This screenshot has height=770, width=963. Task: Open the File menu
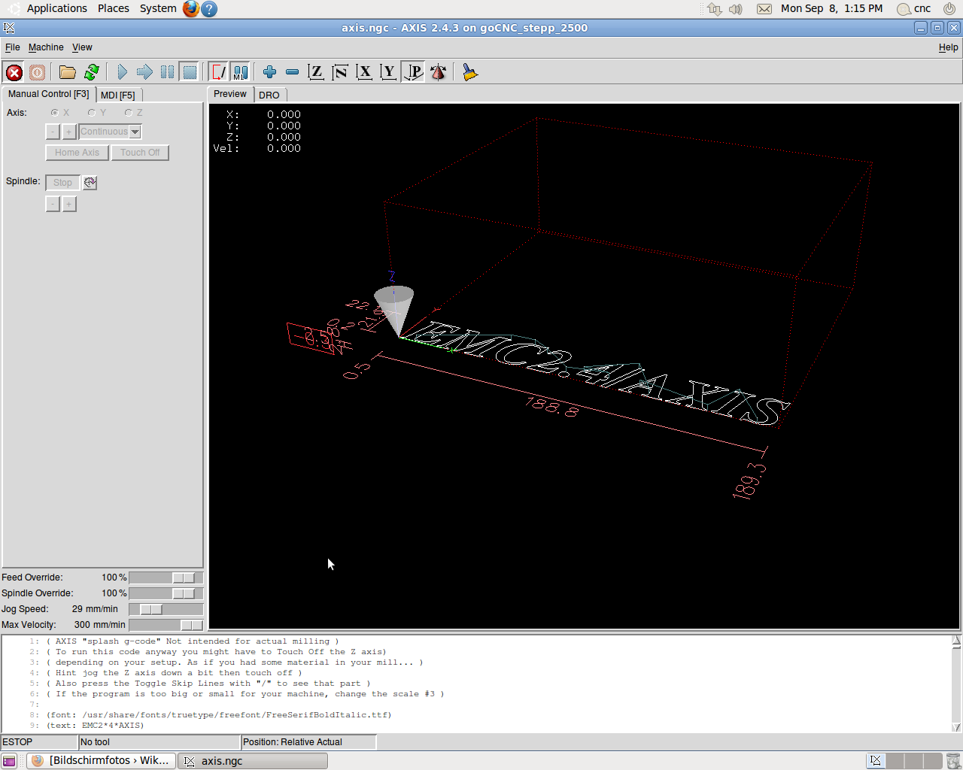click(12, 47)
